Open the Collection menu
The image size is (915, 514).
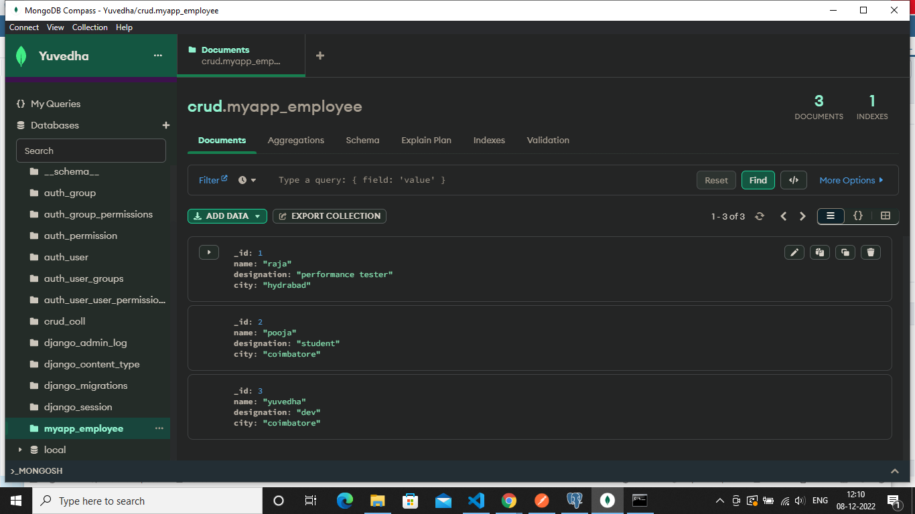pyautogui.click(x=90, y=27)
